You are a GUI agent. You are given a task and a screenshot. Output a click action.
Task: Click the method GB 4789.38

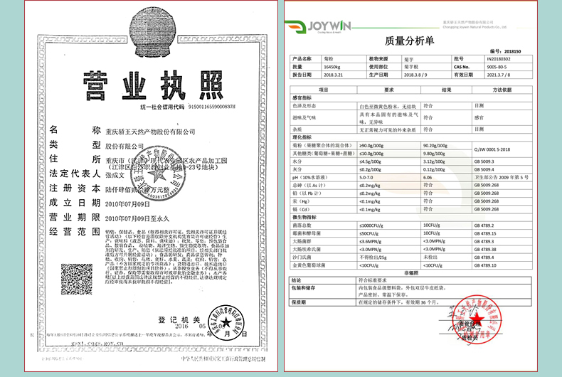click(485, 249)
